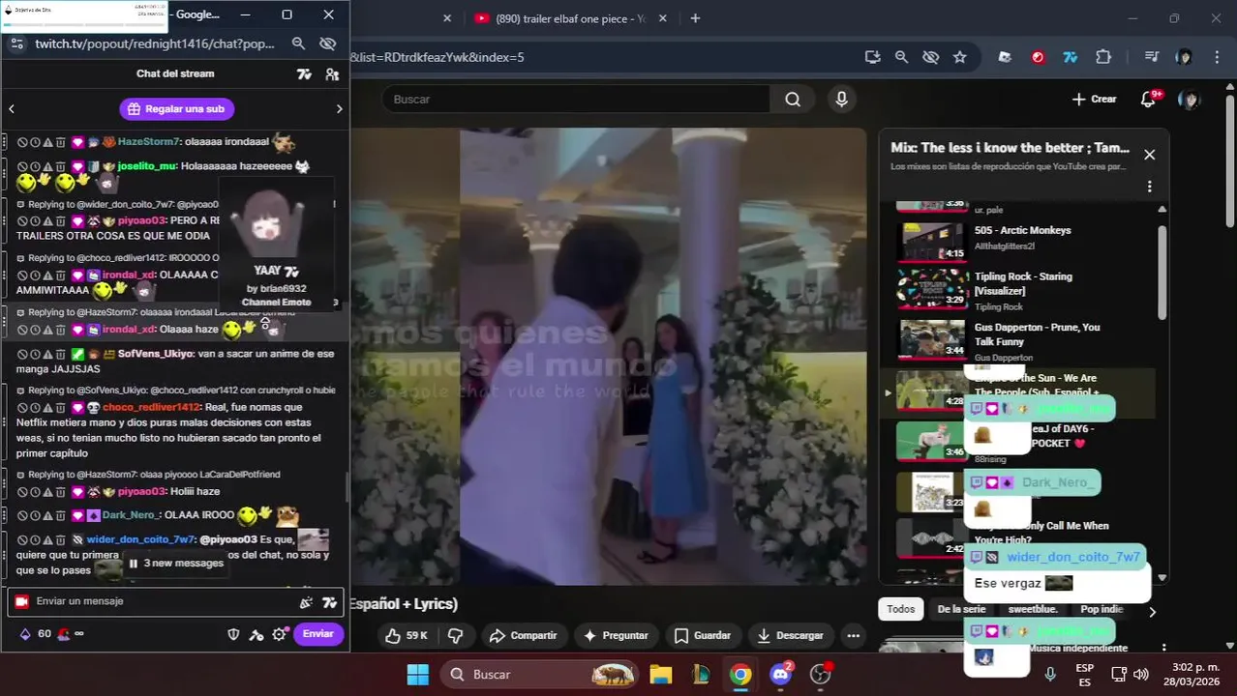Select De la serie filter chip
1237x696 pixels.
(961, 609)
